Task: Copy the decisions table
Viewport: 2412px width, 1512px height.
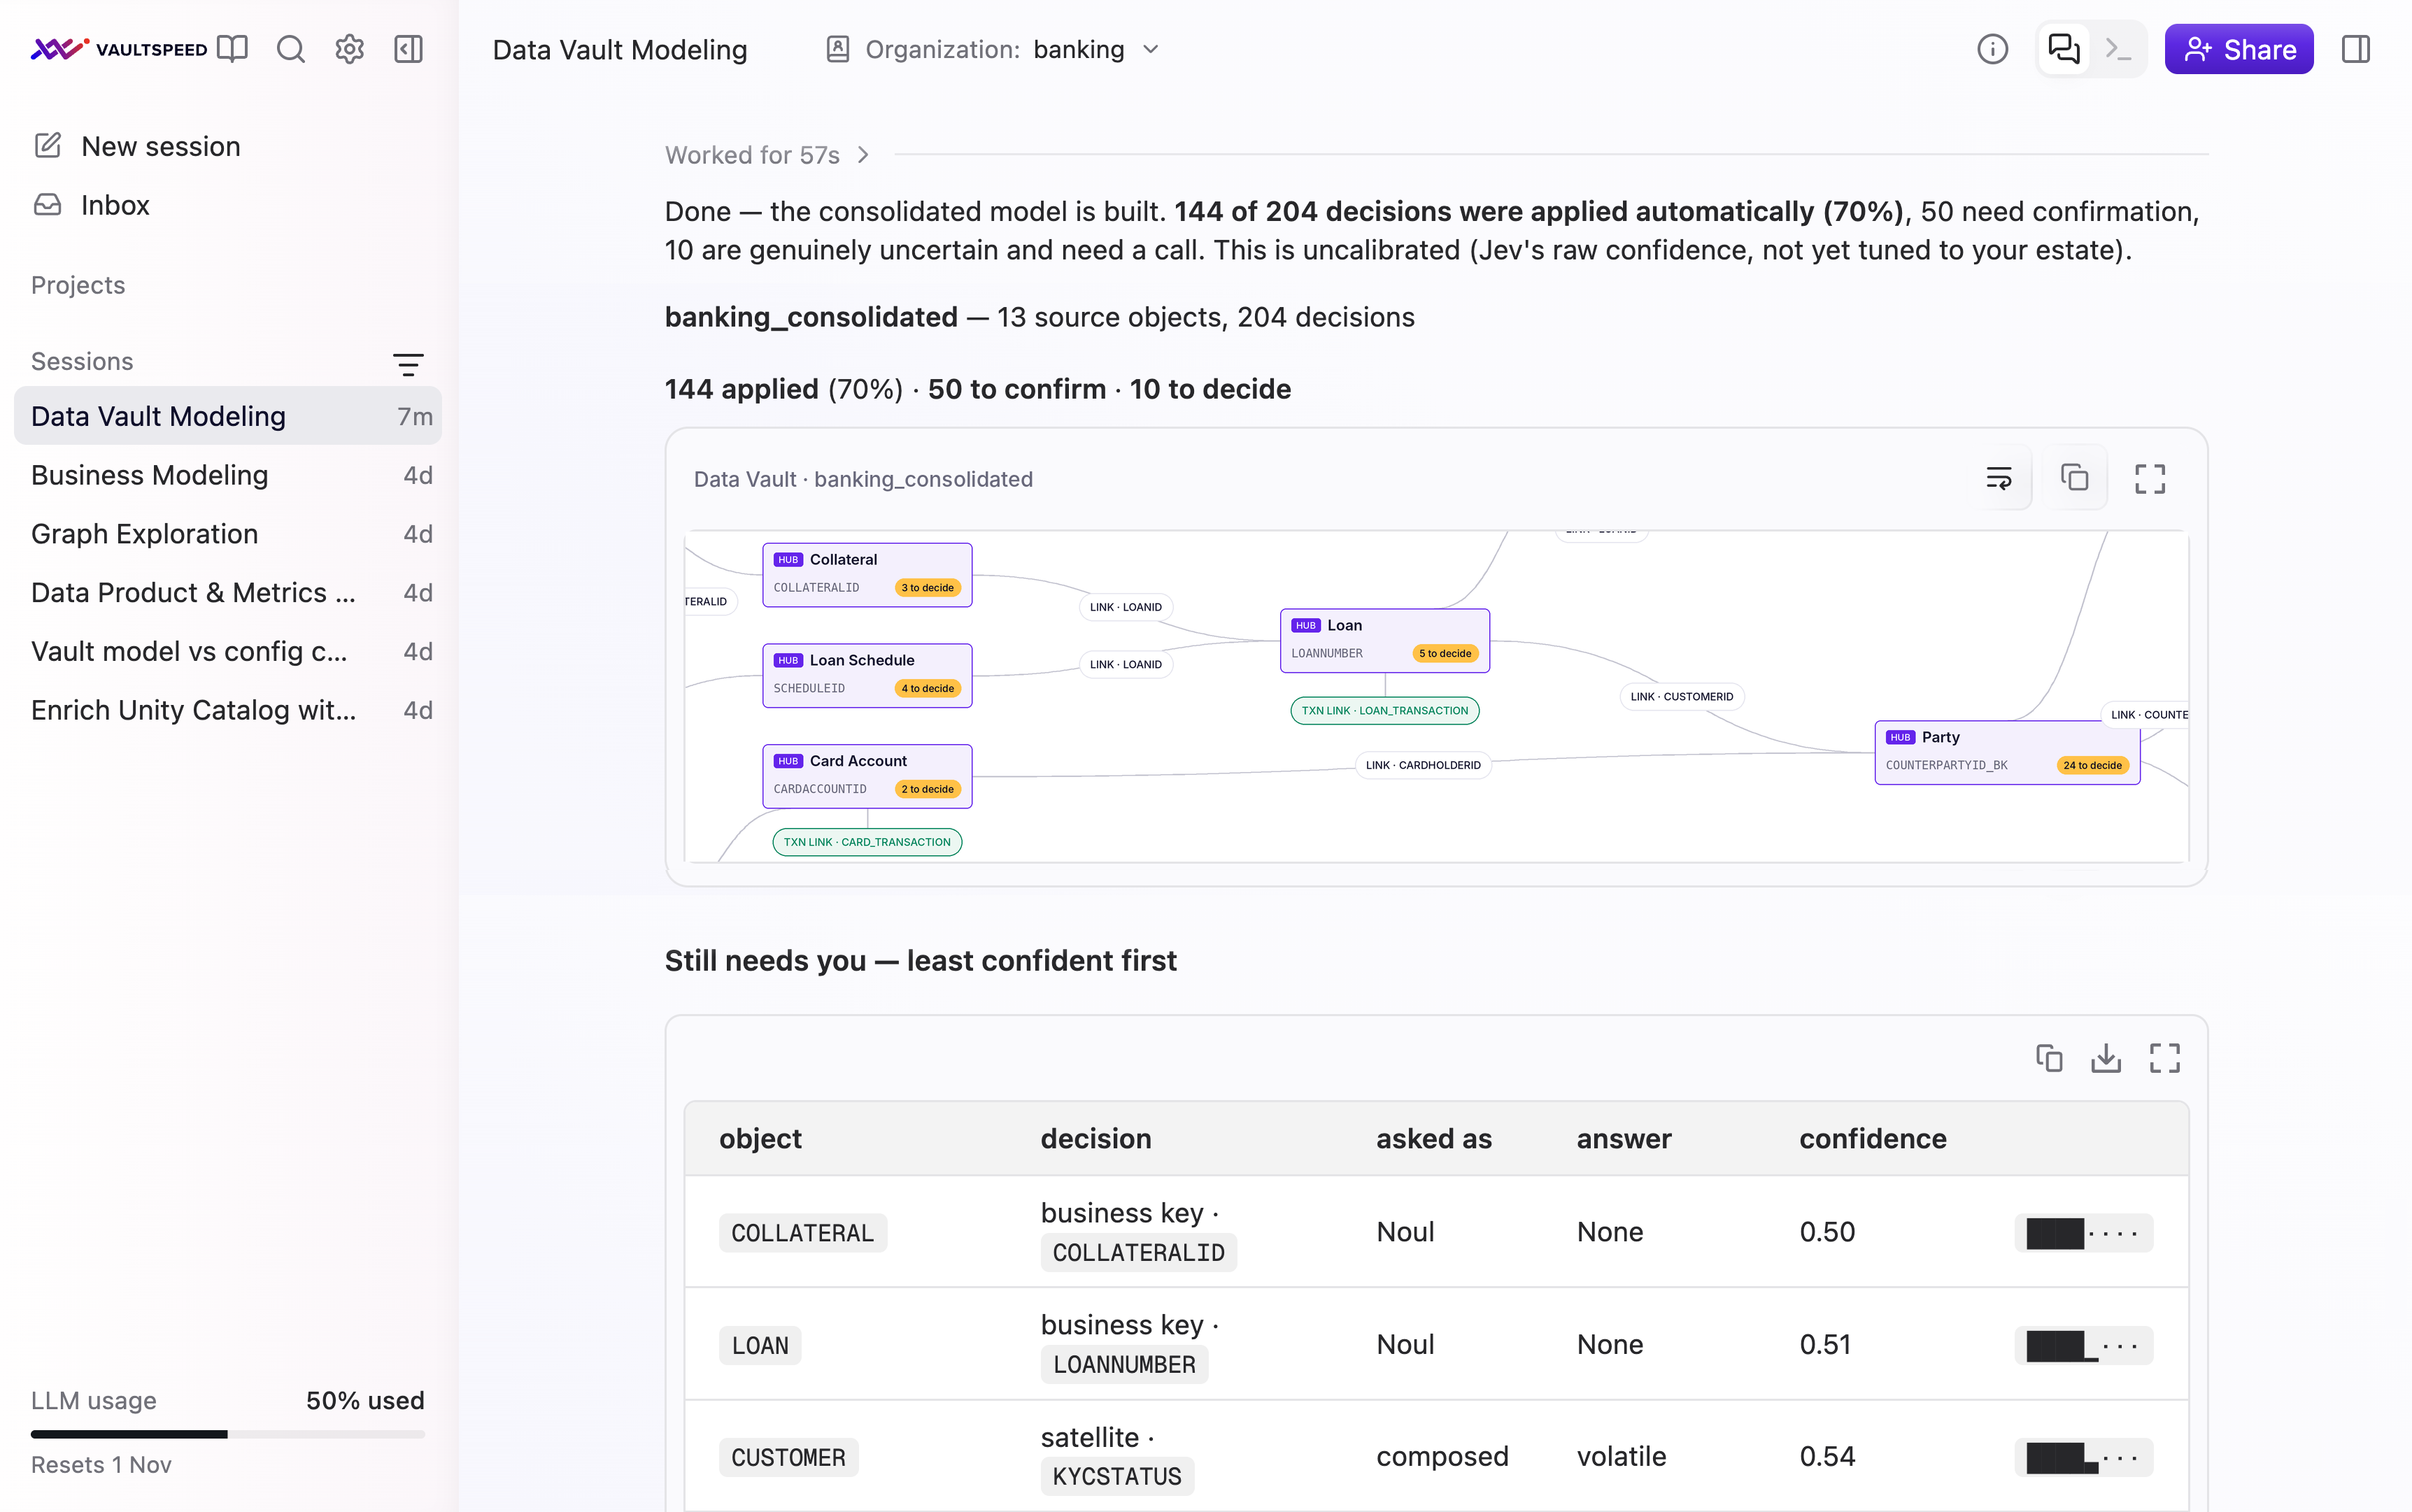Action: 2049,1058
